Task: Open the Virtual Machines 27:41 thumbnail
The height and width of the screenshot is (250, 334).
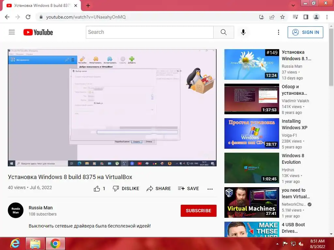Action: (x=251, y=202)
